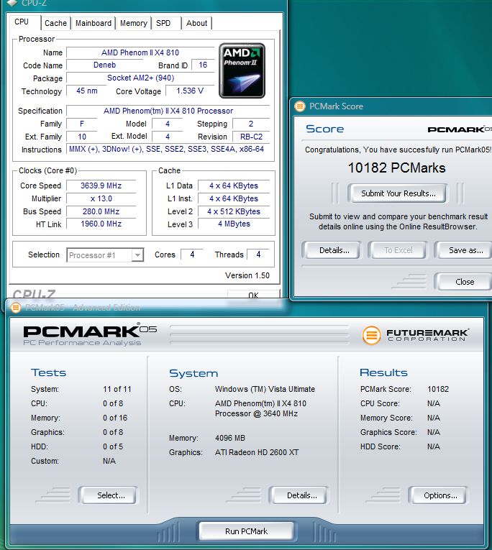This screenshot has width=492, height=550.
Task: Click the Code Name field showing Deneb
Action: (x=104, y=65)
